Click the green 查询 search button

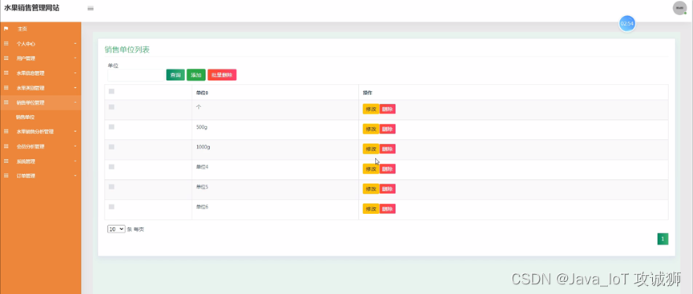(175, 75)
